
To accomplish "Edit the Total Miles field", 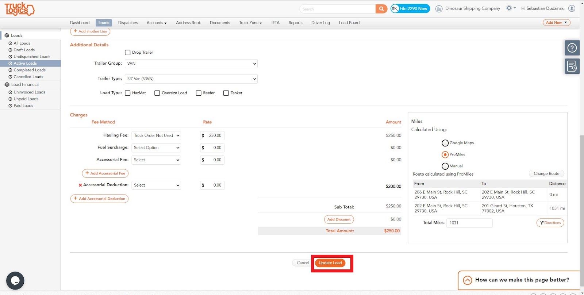I will pos(470,223).
